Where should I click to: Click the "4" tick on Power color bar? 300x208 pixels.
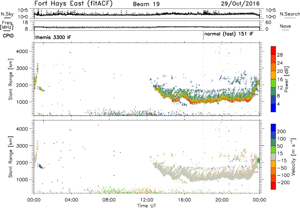[278, 104]
